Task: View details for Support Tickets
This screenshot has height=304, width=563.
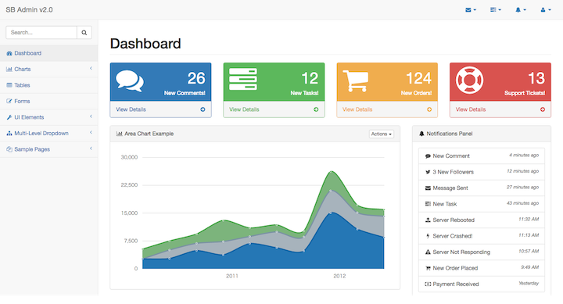Action: [x=500, y=109]
